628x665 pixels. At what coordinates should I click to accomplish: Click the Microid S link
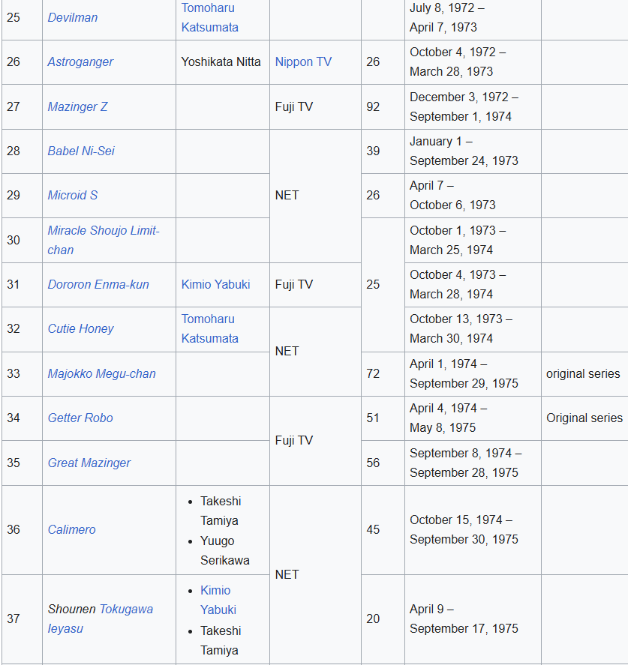pos(73,195)
